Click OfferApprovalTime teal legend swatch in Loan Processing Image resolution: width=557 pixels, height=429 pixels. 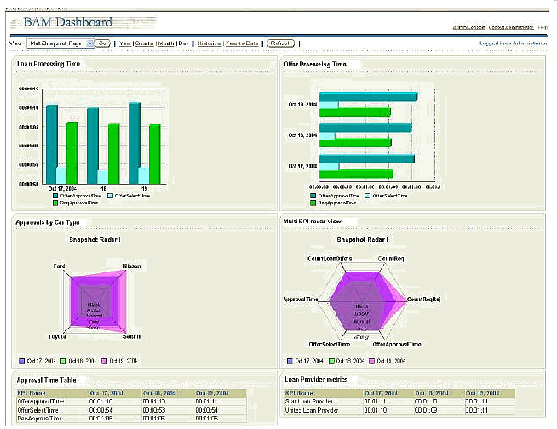click(x=55, y=196)
